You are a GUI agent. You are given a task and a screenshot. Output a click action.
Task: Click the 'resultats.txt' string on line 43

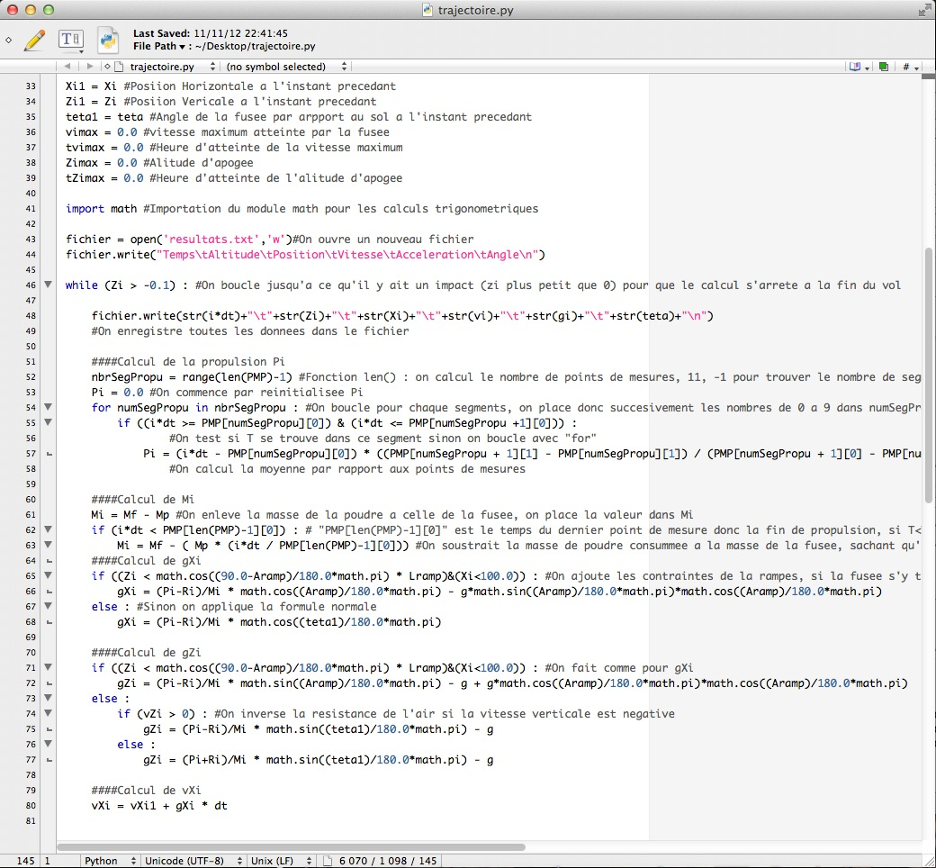(211, 239)
